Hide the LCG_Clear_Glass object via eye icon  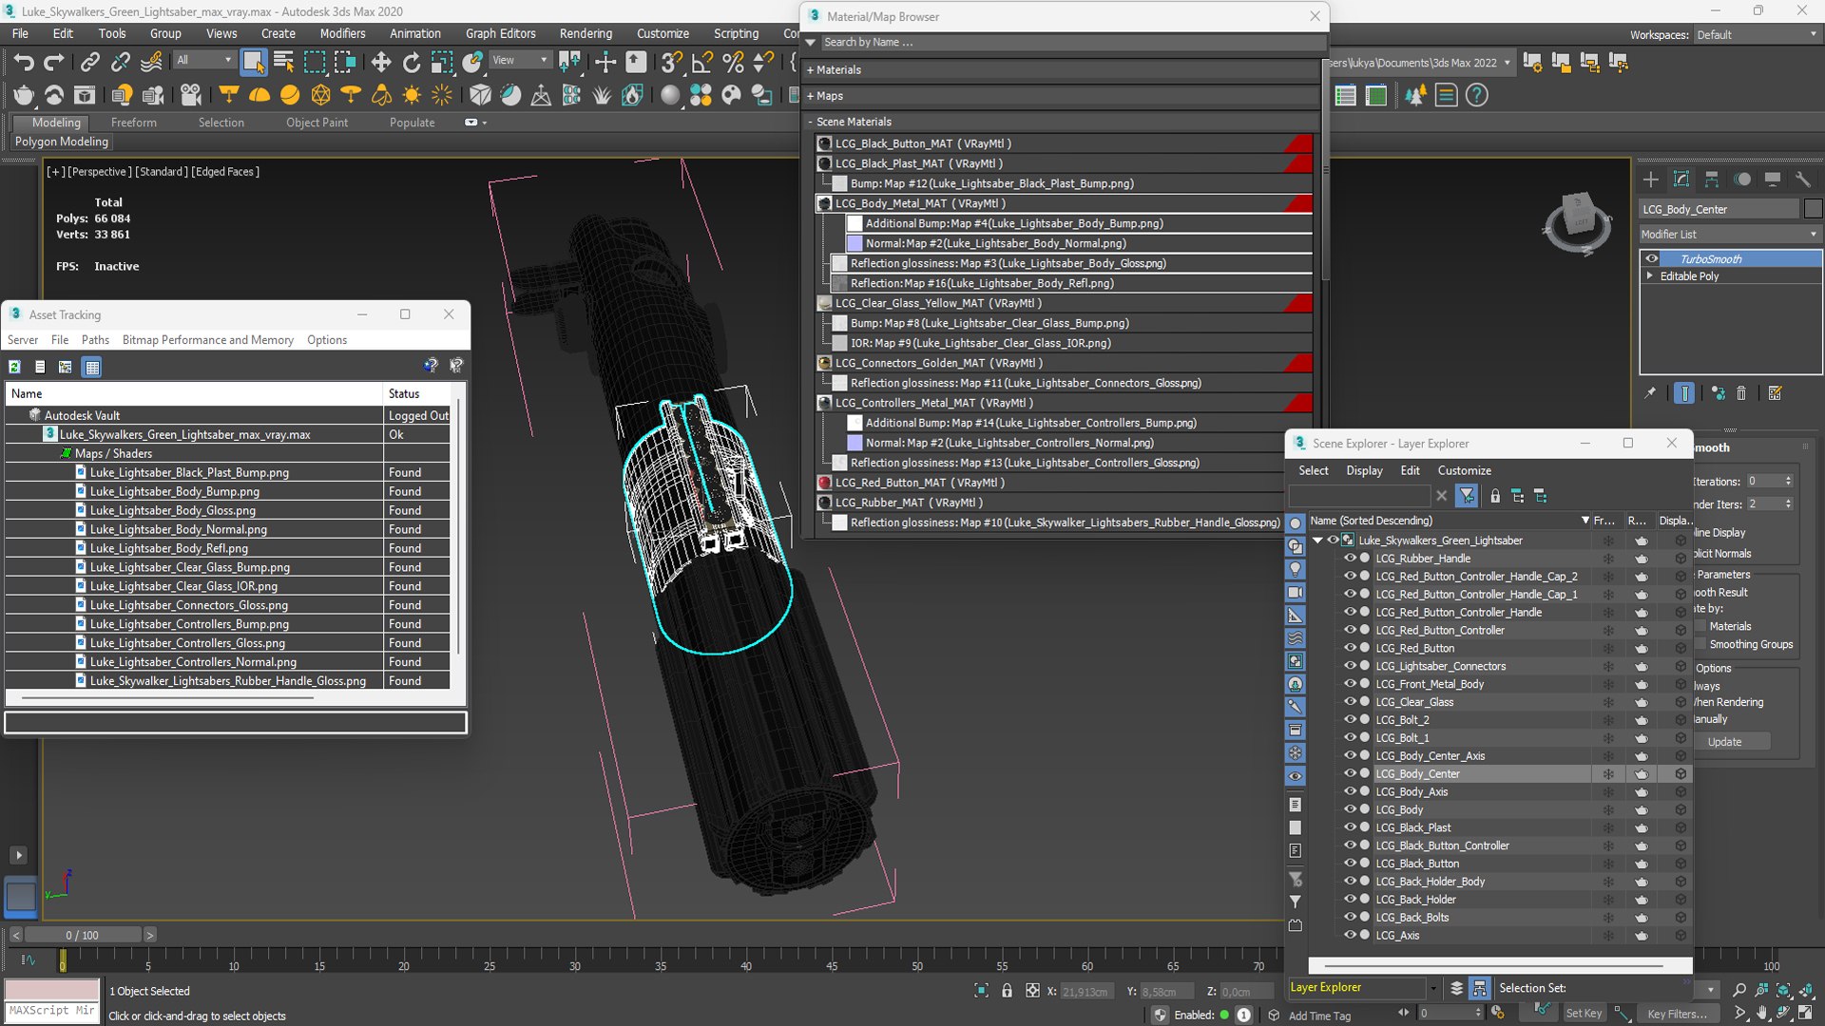(1349, 702)
